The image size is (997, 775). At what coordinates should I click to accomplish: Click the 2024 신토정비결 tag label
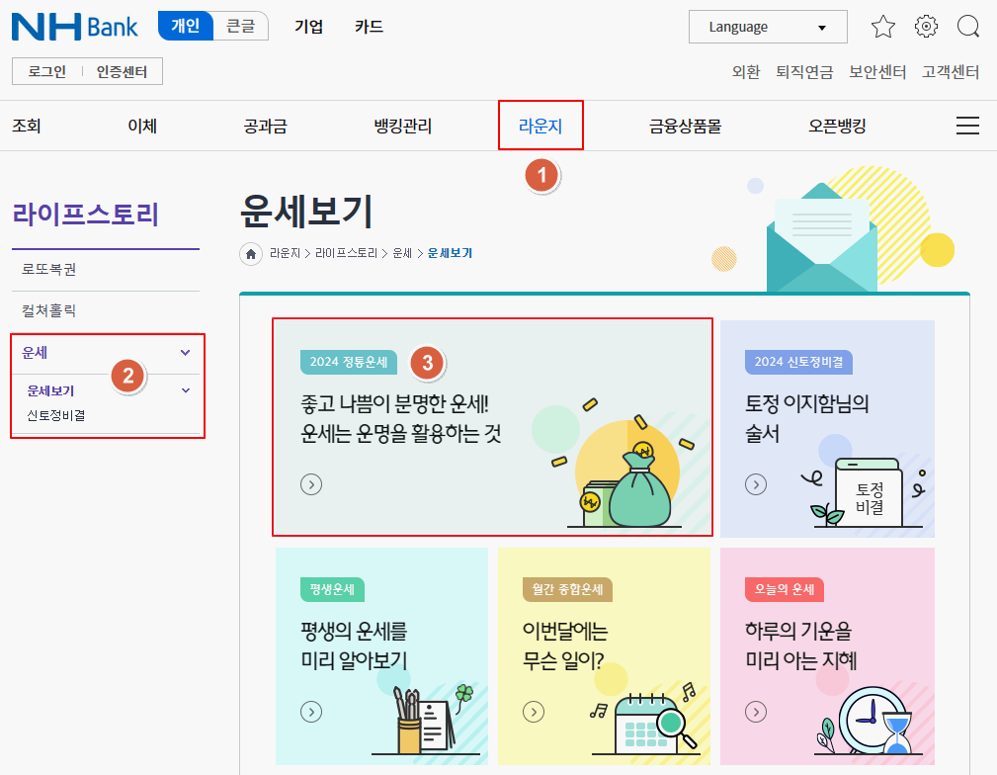point(798,362)
